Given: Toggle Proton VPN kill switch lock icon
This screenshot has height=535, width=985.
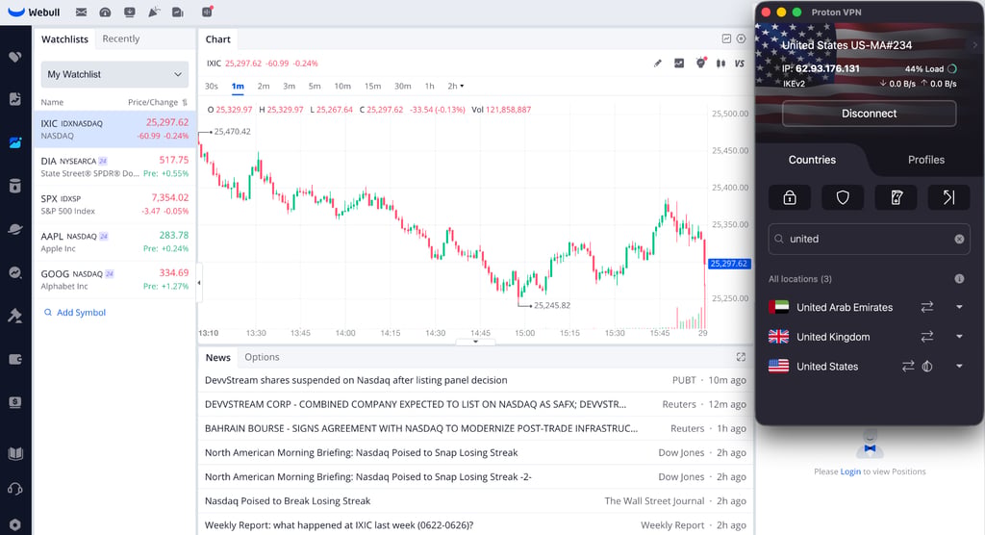Looking at the screenshot, I should (x=790, y=197).
